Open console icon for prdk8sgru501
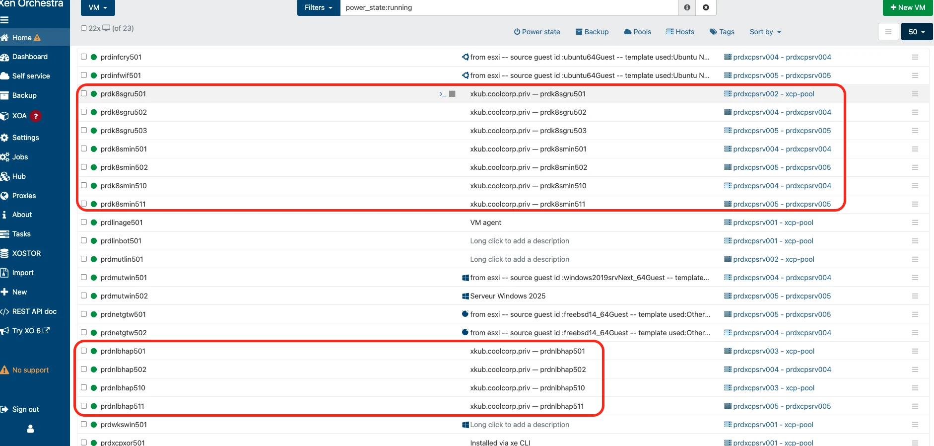 pos(443,94)
